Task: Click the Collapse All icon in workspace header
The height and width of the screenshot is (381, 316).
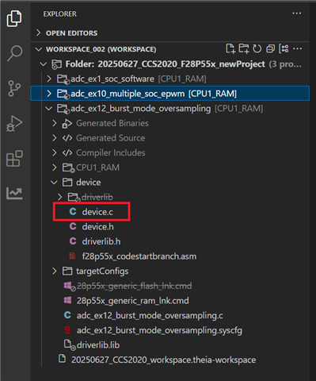Action: (270, 49)
